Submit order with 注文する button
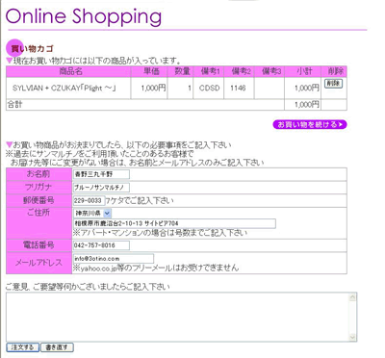This screenshot has width=385, height=358. point(22,347)
